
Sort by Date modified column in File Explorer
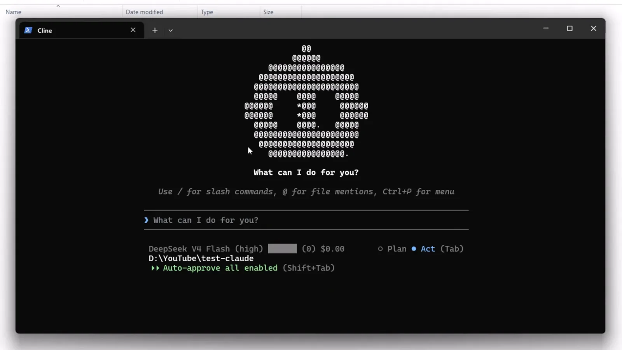click(x=160, y=12)
